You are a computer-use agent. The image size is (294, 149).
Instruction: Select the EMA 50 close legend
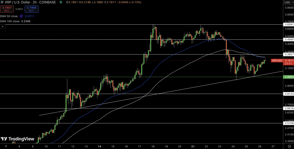point(9,16)
